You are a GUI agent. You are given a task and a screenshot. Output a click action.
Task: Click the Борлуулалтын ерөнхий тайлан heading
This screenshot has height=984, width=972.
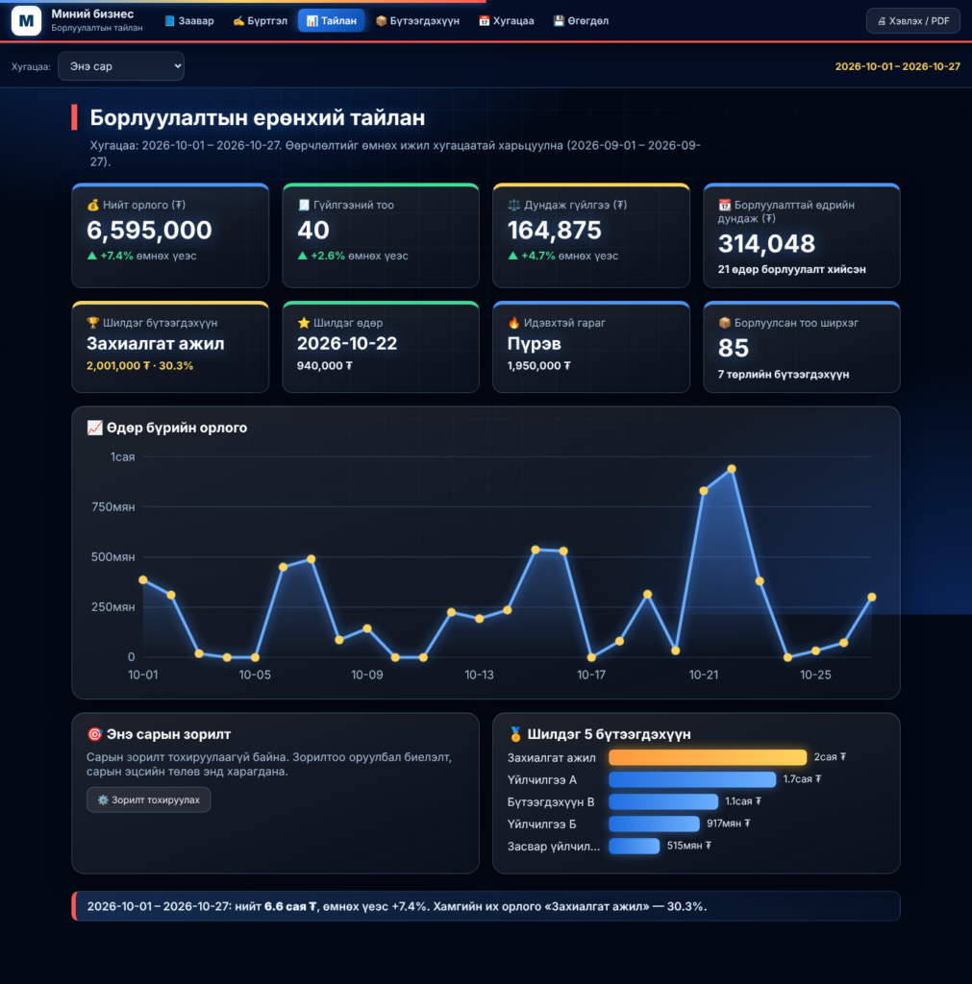point(258,117)
